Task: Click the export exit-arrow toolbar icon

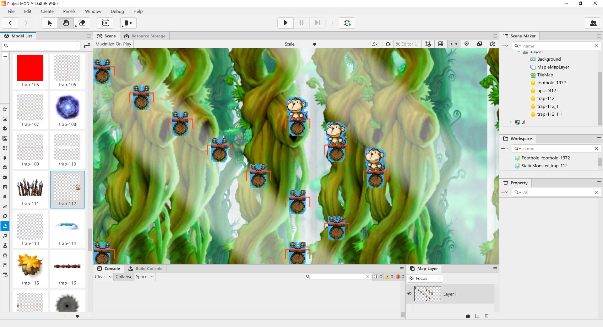Action: coord(128,23)
